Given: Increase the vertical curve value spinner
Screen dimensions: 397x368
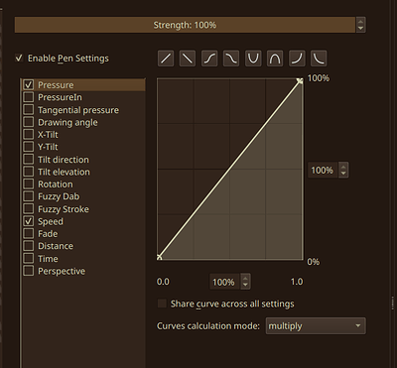Looking at the screenshot, I should pyautogui.click(x=343, y=167).
